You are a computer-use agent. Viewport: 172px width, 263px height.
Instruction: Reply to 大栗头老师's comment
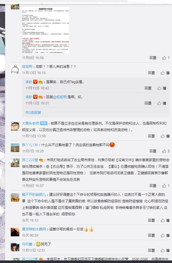click(151, 136)
